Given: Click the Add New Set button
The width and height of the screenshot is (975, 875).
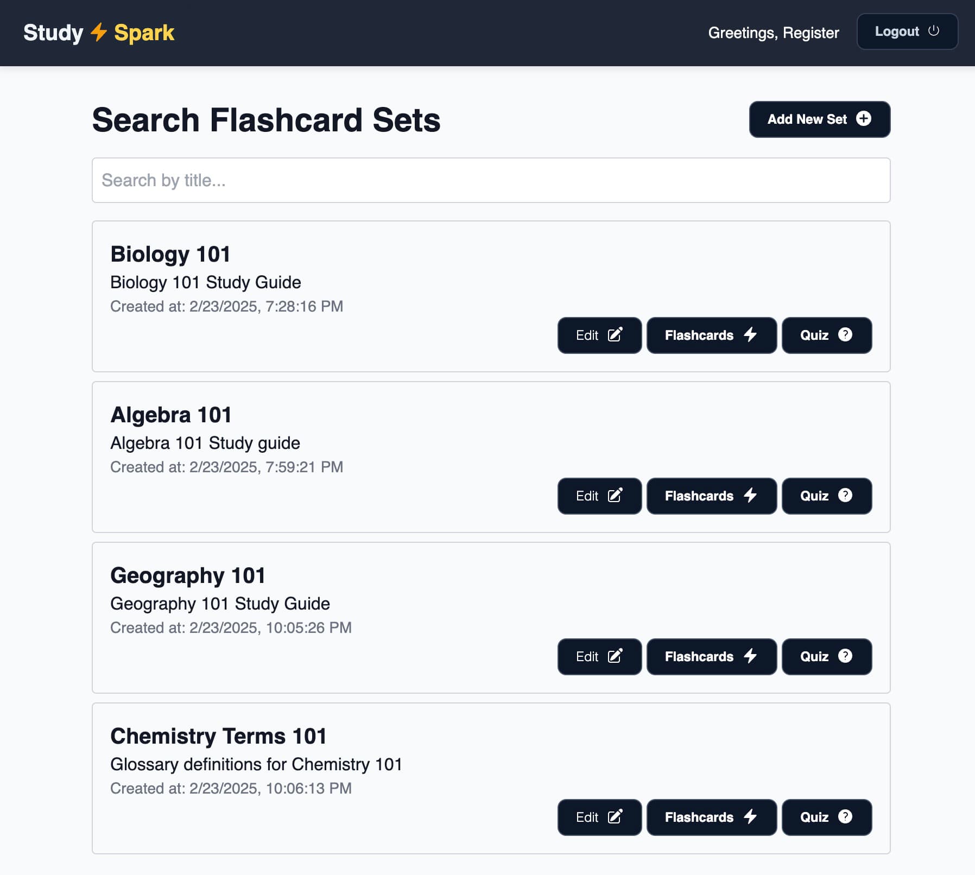Looking at the screenshot, I should [x=820, y=119].
